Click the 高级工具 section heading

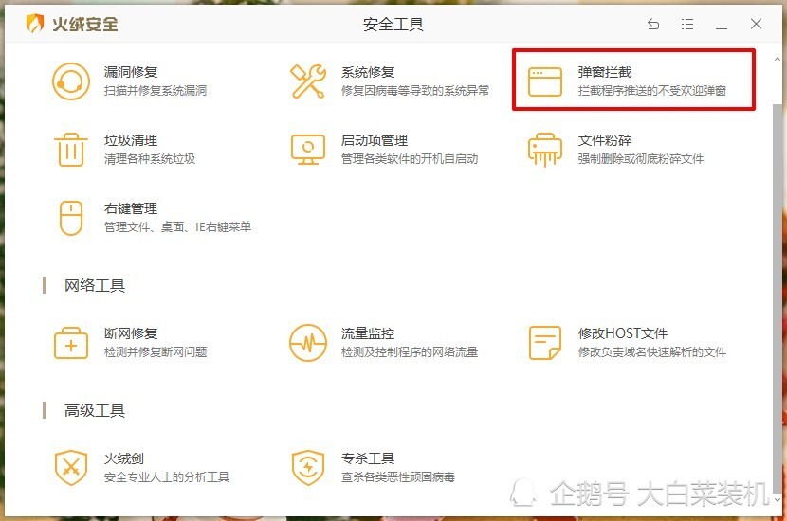tap(95, 411)
